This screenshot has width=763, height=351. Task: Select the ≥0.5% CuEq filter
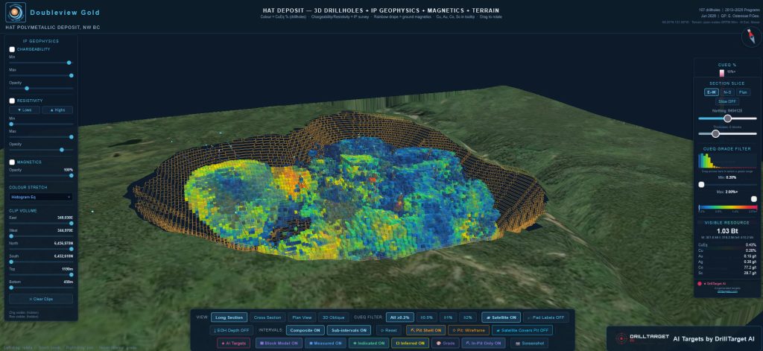pos(428,317)
